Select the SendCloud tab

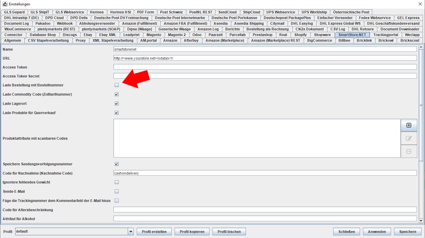click(x=227, y=12)
